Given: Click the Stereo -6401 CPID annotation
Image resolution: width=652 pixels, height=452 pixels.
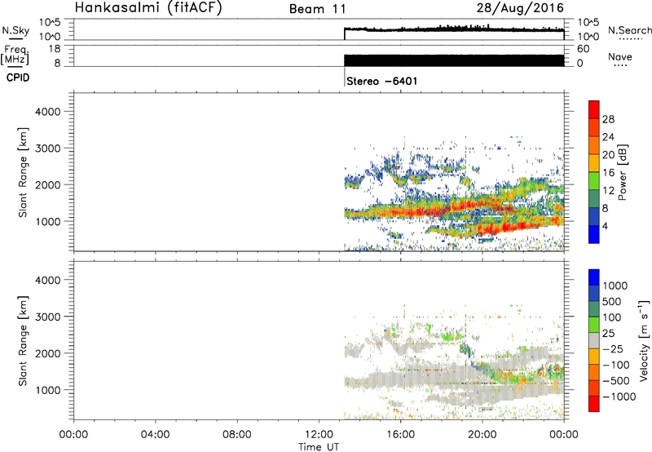Looking at the screenshot, I should 381,81.
